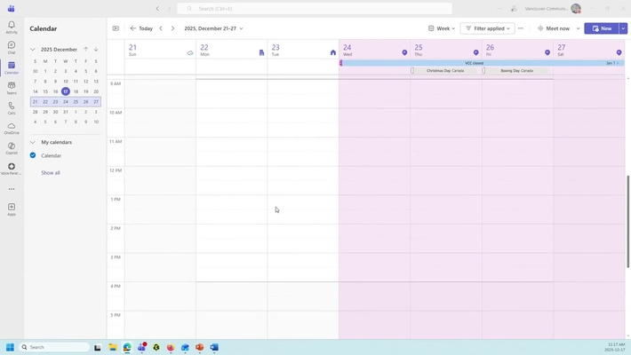
Task: Collapse the My calendars group
Action: tap(33, 142)
